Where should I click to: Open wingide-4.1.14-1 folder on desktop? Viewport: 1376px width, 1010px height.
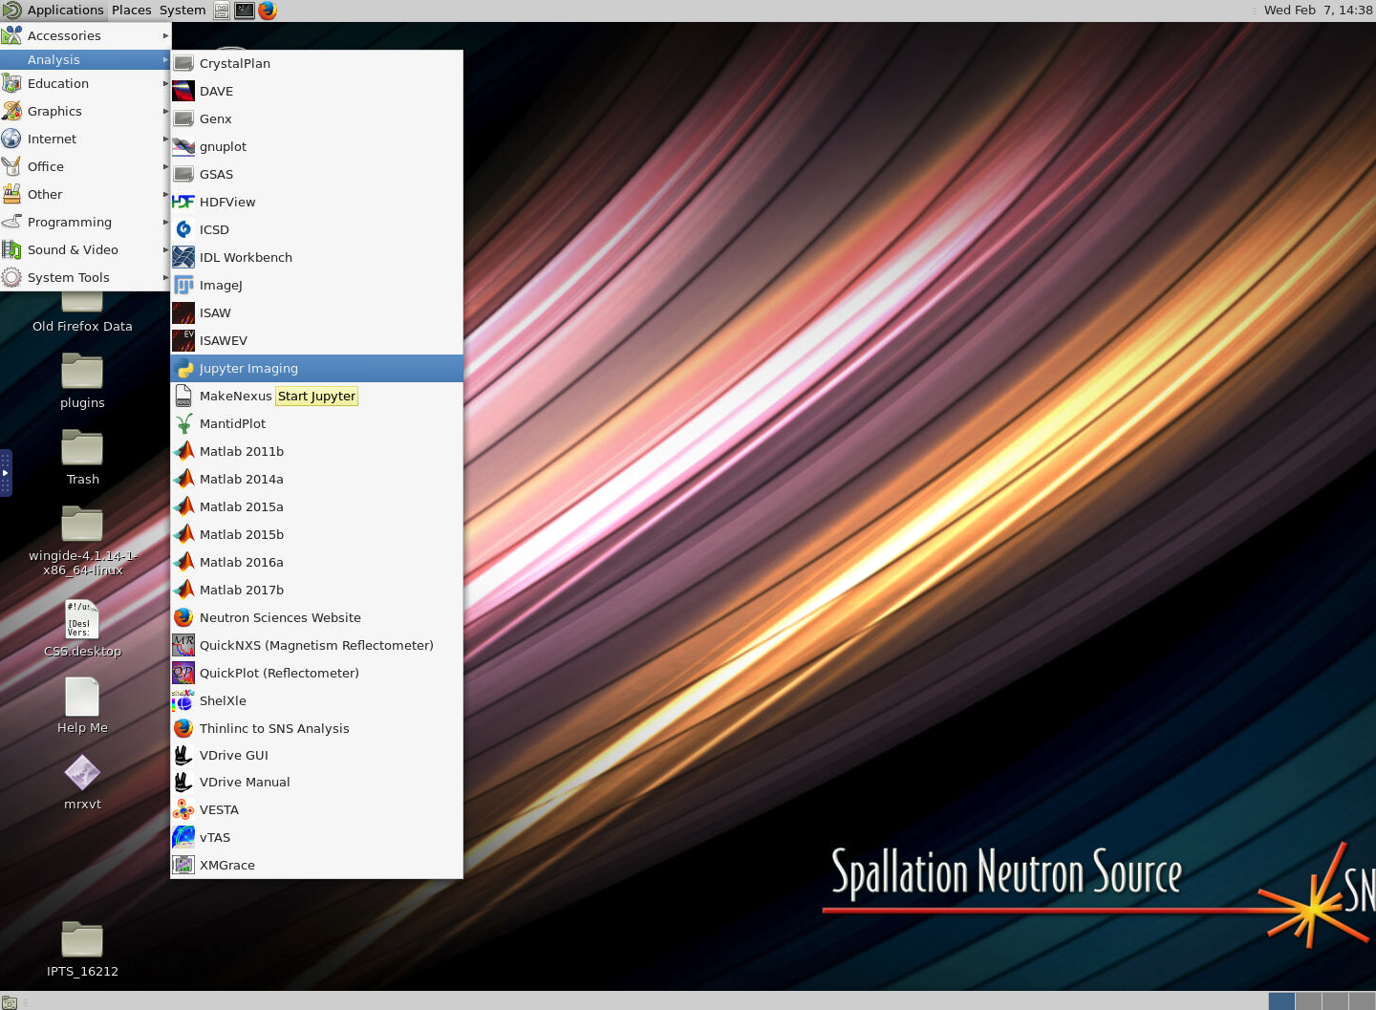[x=82, y=541]
